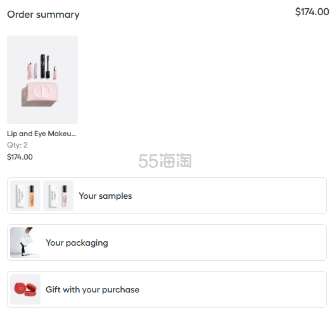This screenshot has width=330, height=321.
Task: Expand the Gift with your purchase section
Action: tap(167, 289)
